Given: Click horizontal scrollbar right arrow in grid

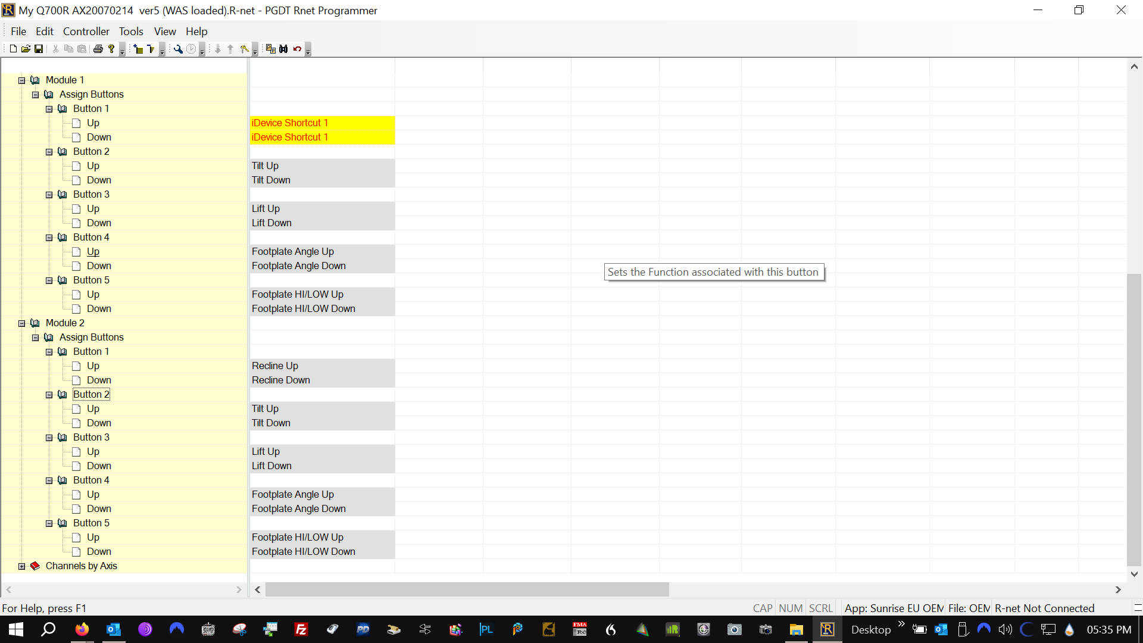Looking at the screenshot, I should 1117,589.
